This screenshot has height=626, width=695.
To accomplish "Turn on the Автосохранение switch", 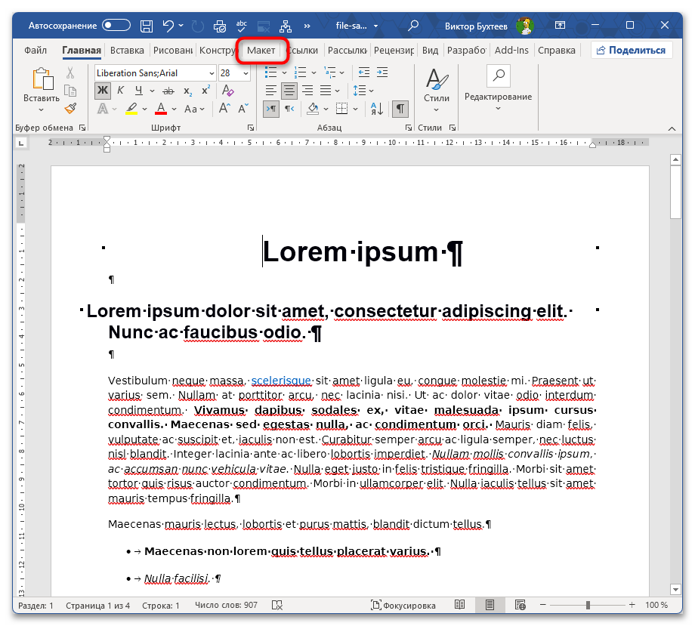I will pos(116,25).
